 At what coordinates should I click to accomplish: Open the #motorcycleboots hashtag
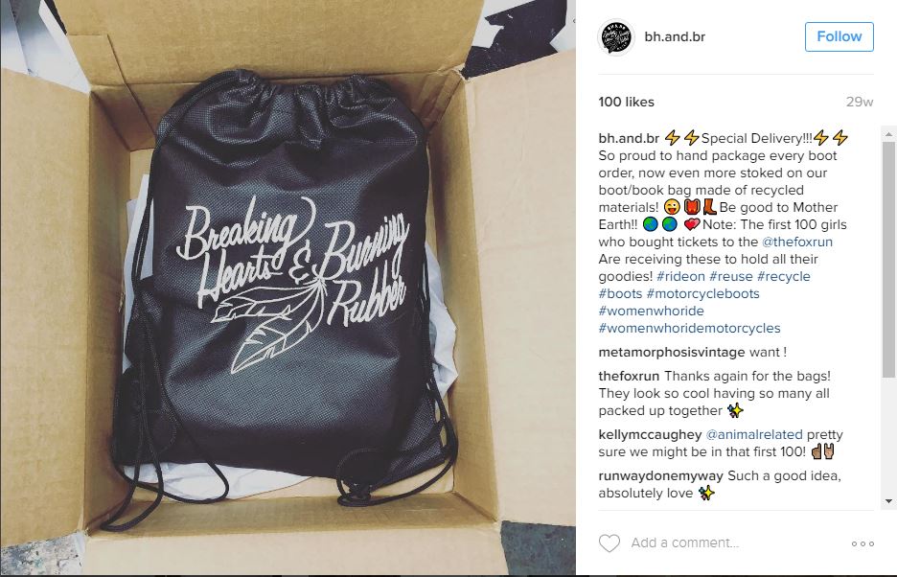[x=702, y=293]
